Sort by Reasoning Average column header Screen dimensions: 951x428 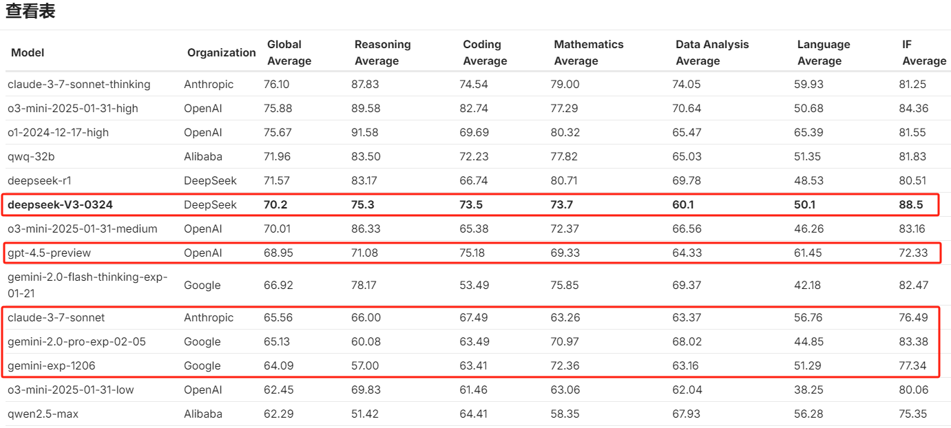coord(382,52)
